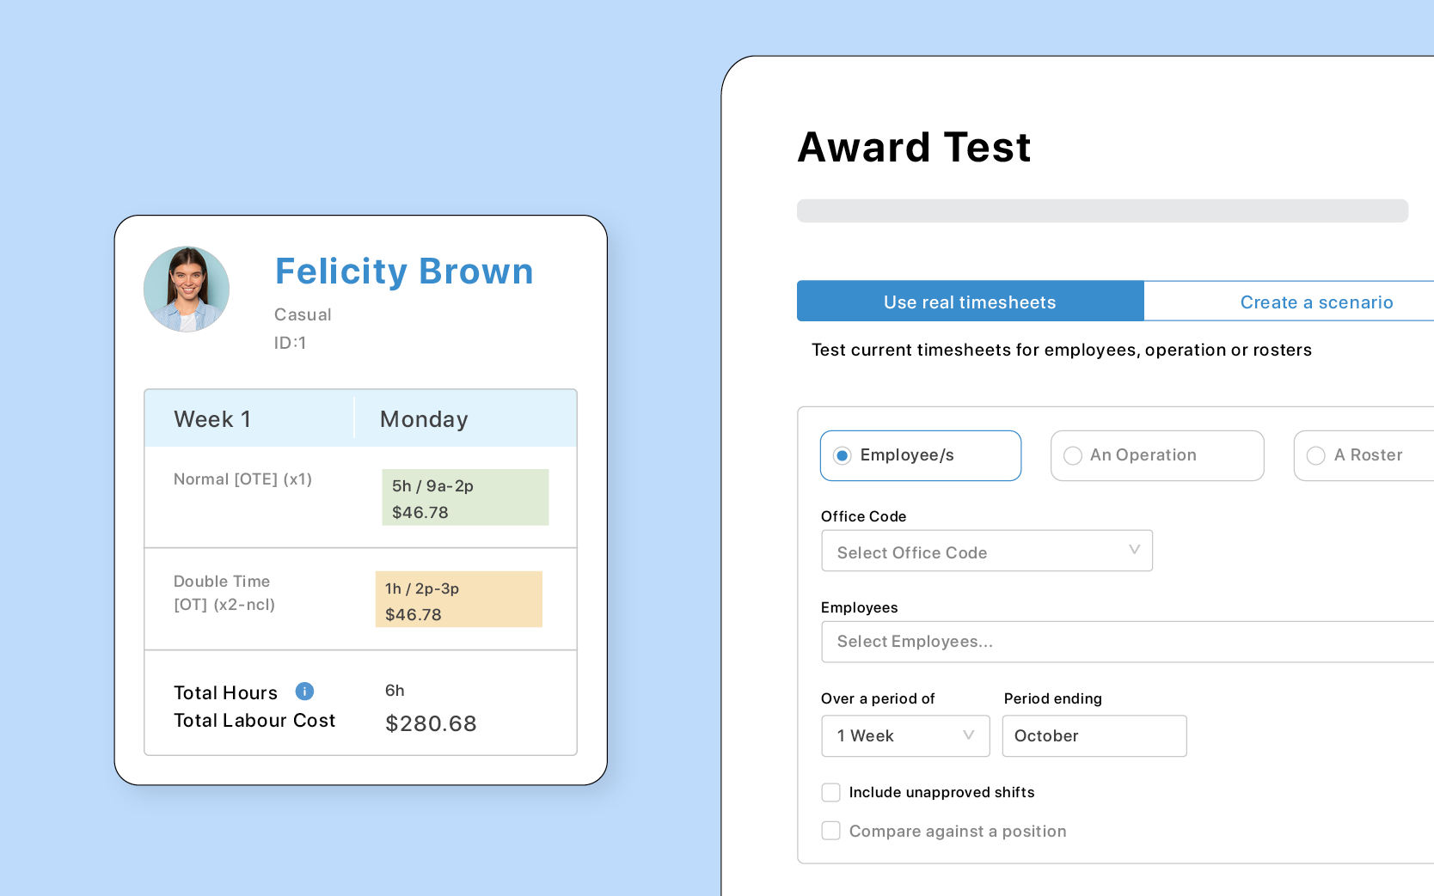
Task: Click the 1 Week dropdown chevron arrow
Action: (969, 735)
